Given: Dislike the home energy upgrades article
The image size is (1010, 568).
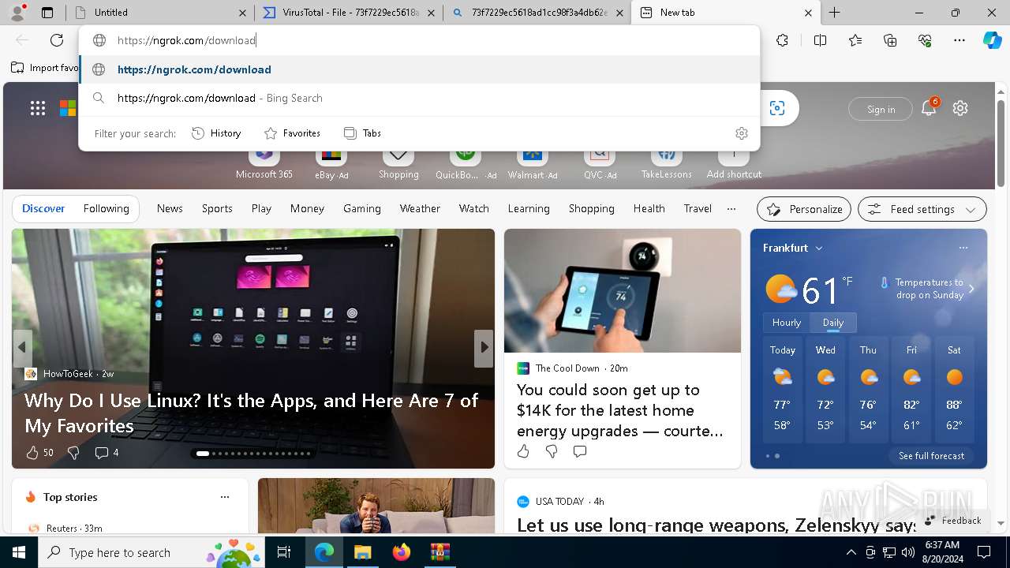Looking at the screenshot, I should [x=552, y=451].
